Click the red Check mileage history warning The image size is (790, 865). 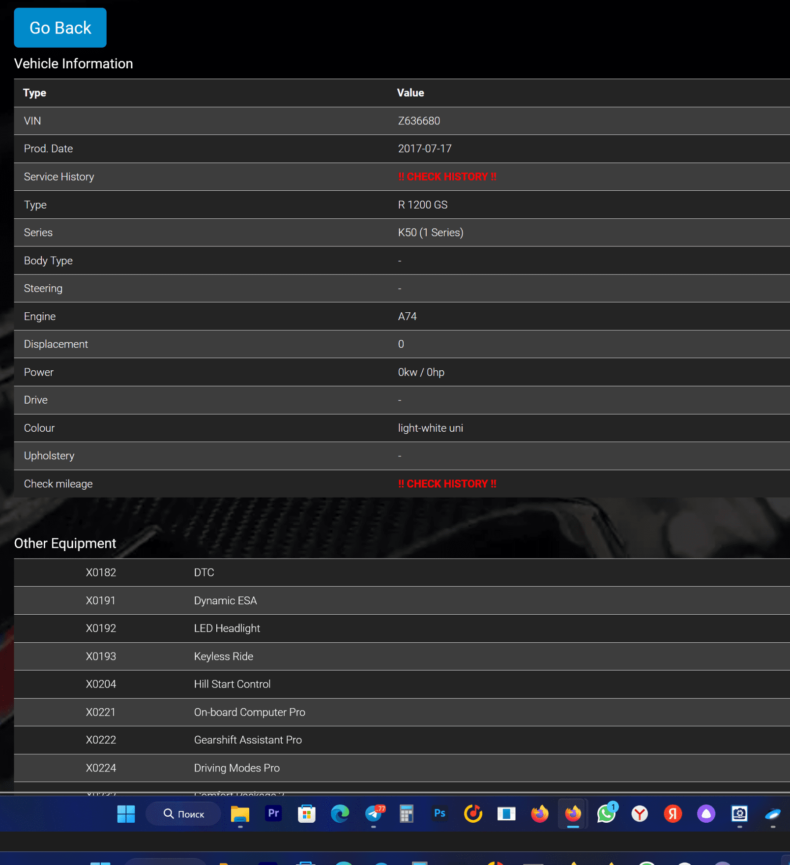(x=447, y=484)
